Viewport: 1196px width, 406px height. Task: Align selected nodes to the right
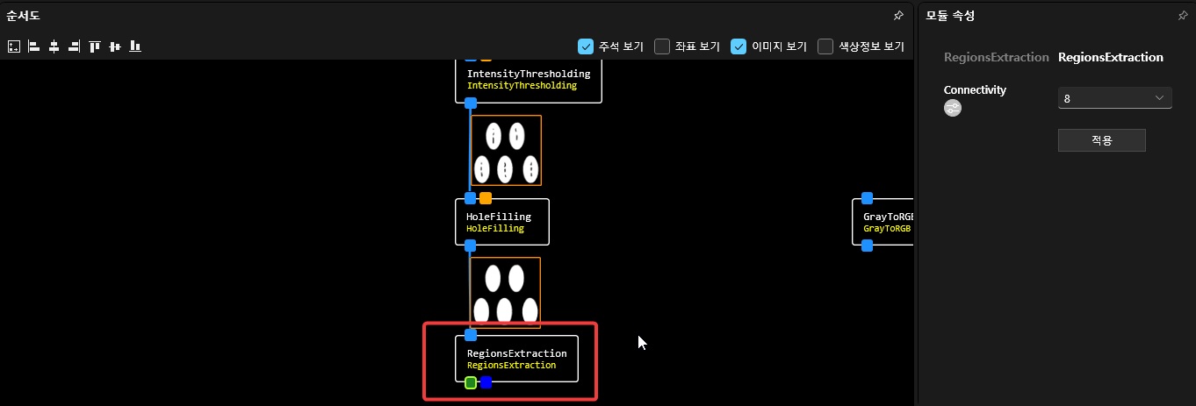(x=74, y=46)
